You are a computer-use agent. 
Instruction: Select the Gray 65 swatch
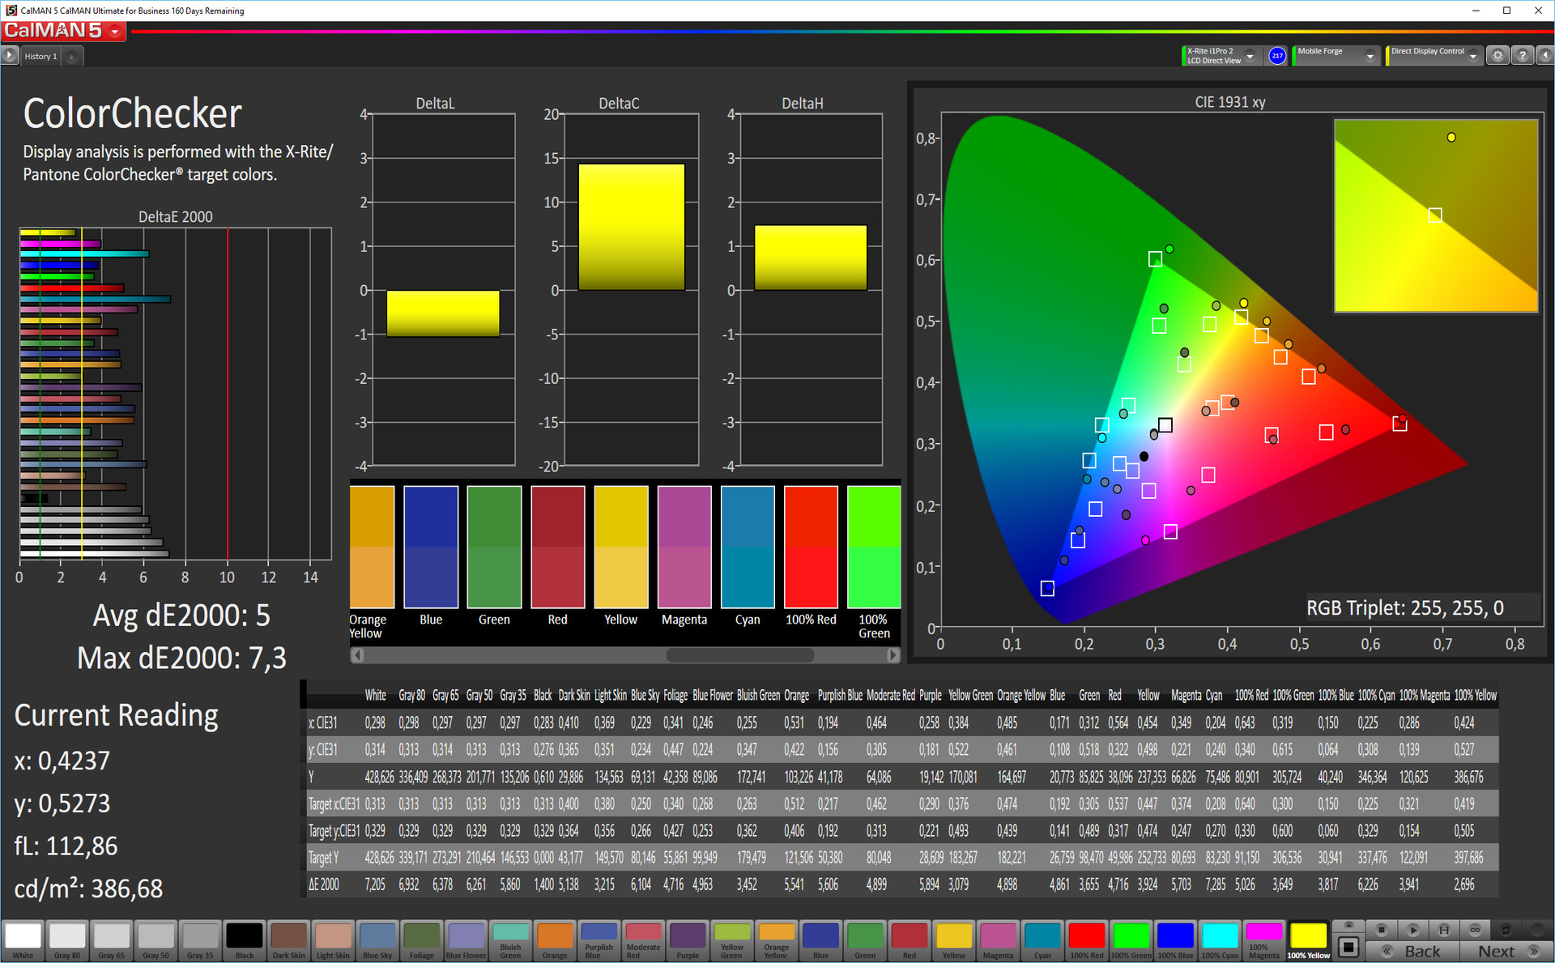[x=112, y=940]
